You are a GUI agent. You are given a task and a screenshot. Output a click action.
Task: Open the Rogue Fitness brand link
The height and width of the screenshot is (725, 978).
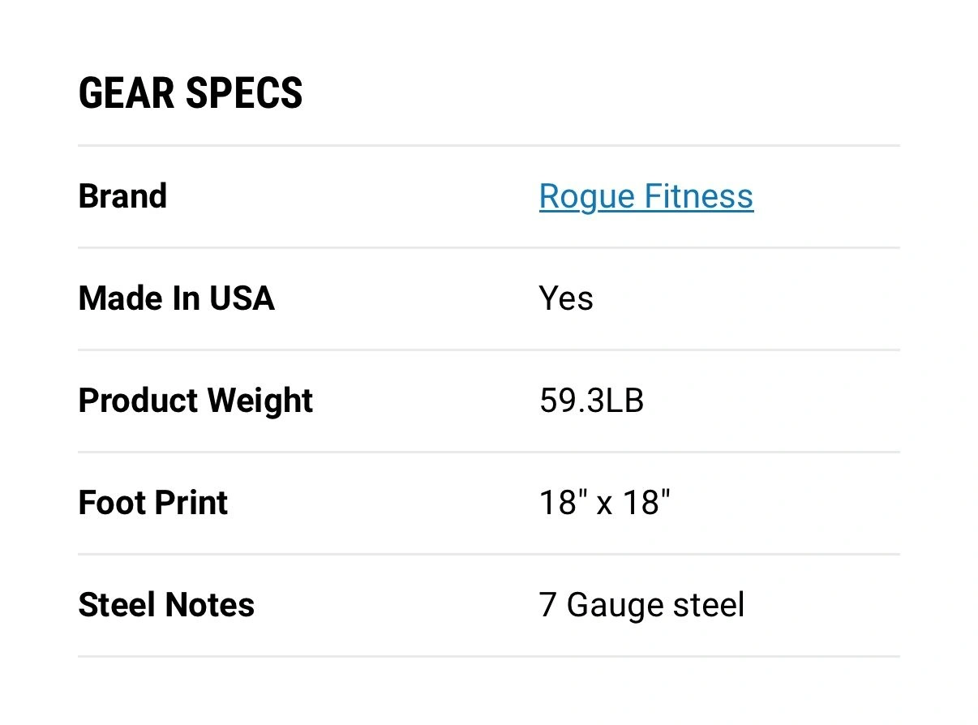(646, 196)
